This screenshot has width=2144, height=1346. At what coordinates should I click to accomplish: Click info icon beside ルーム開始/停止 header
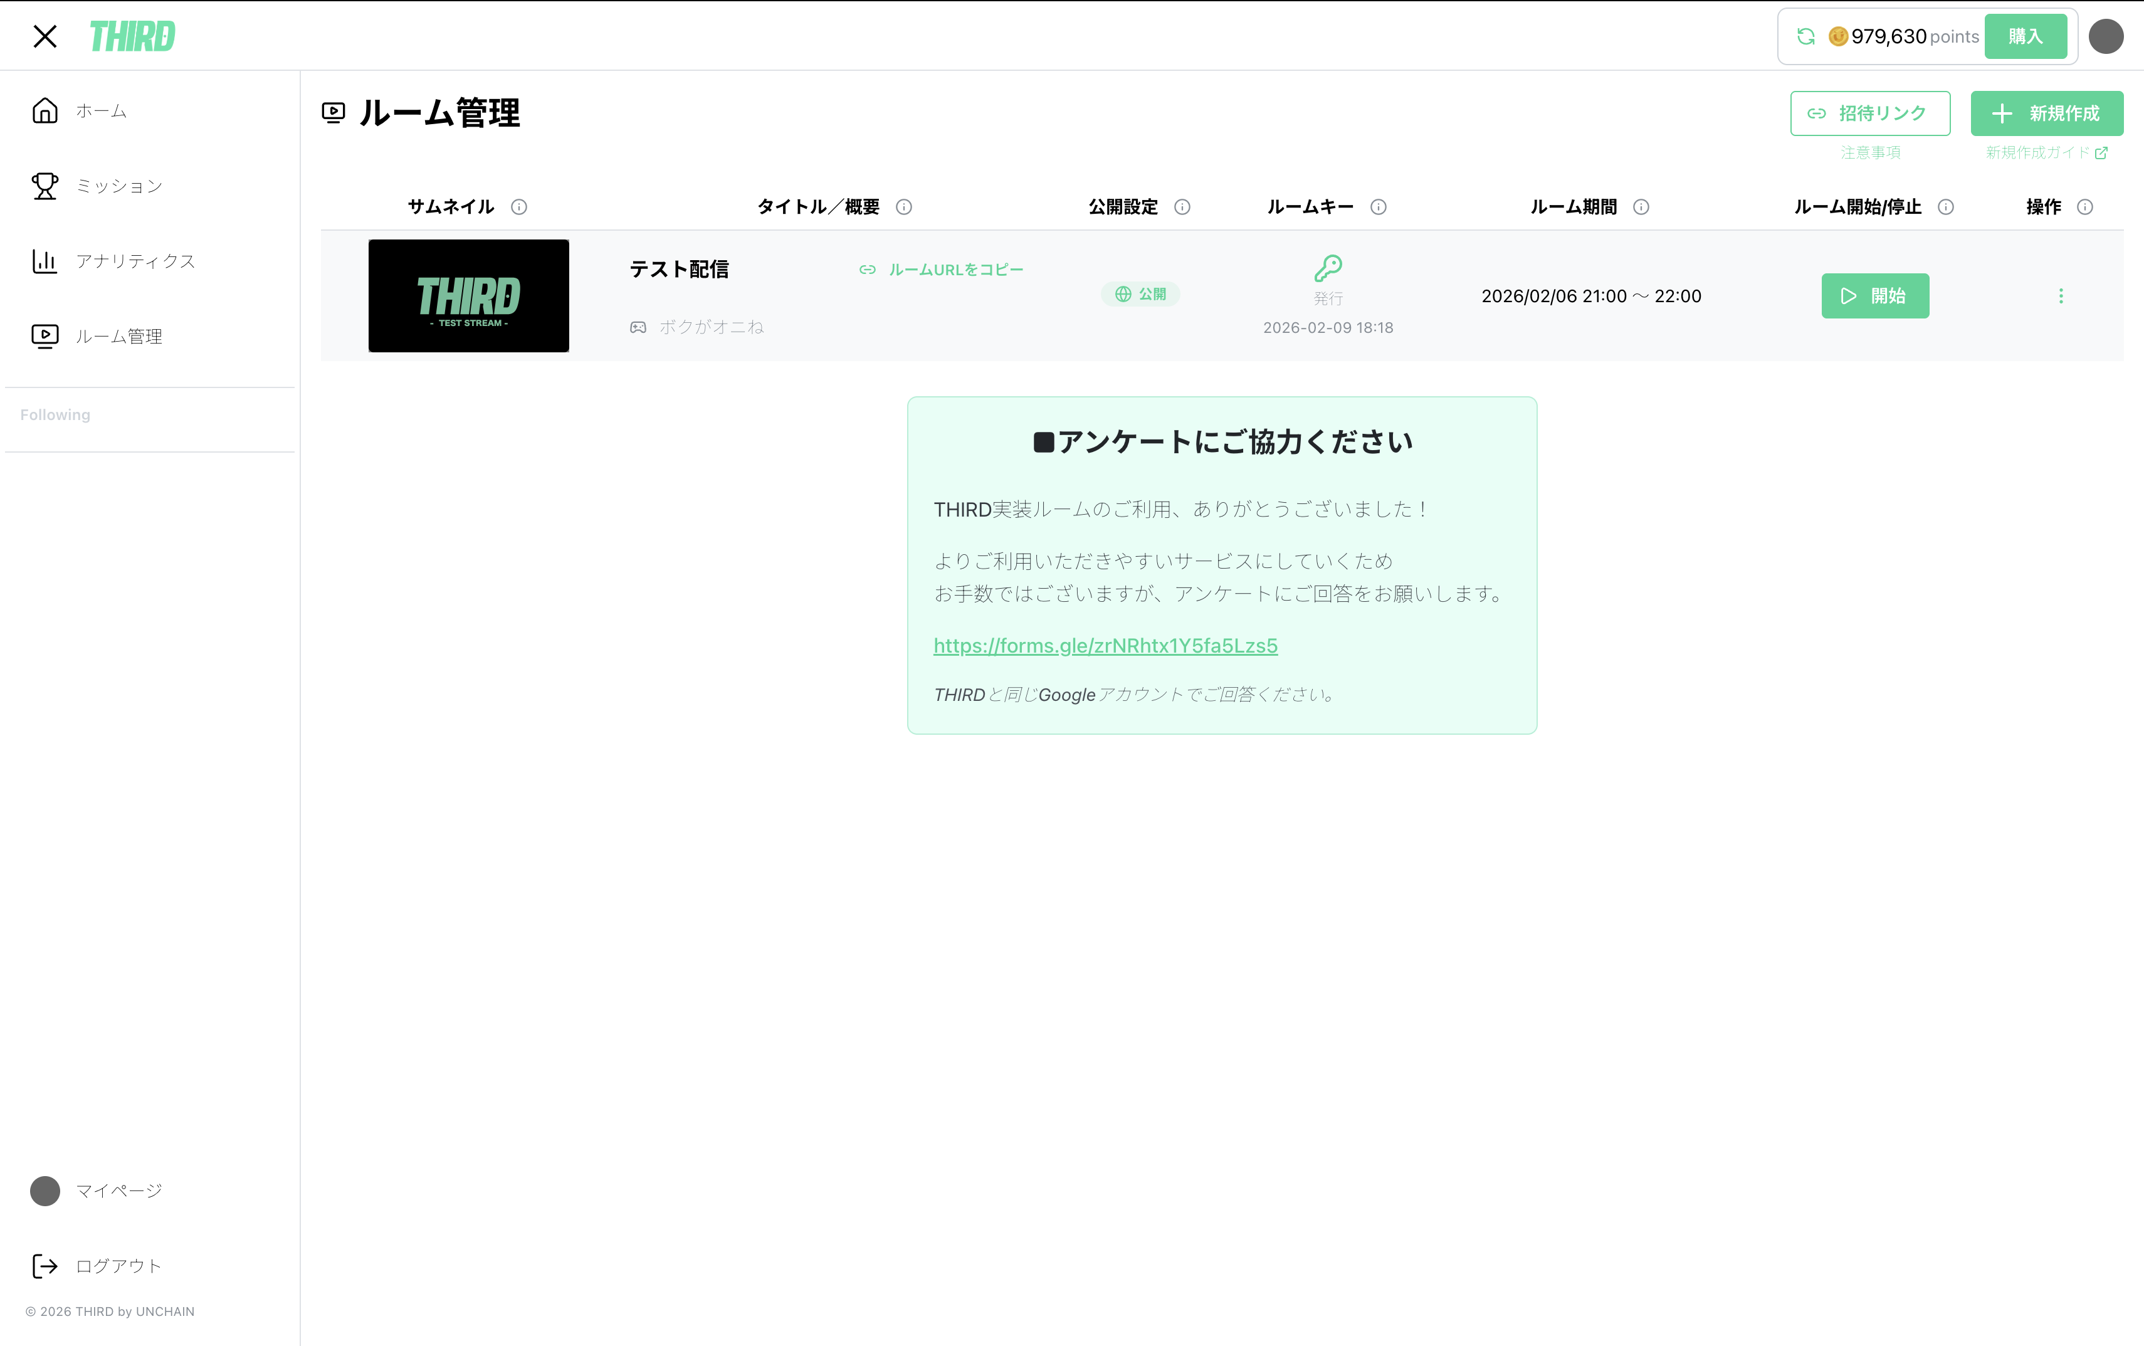pos(1945,206)
